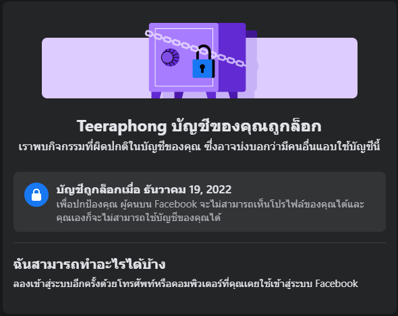Click the white-outlined safe door panel
398x316 pixels.
(183, 57)
